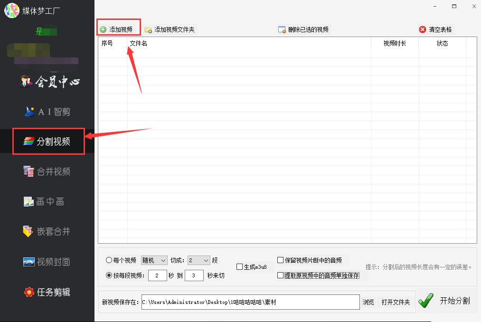481x322 pixels.
Task: Click the 清空表格 clear table icon
Action: click(436, 29)
